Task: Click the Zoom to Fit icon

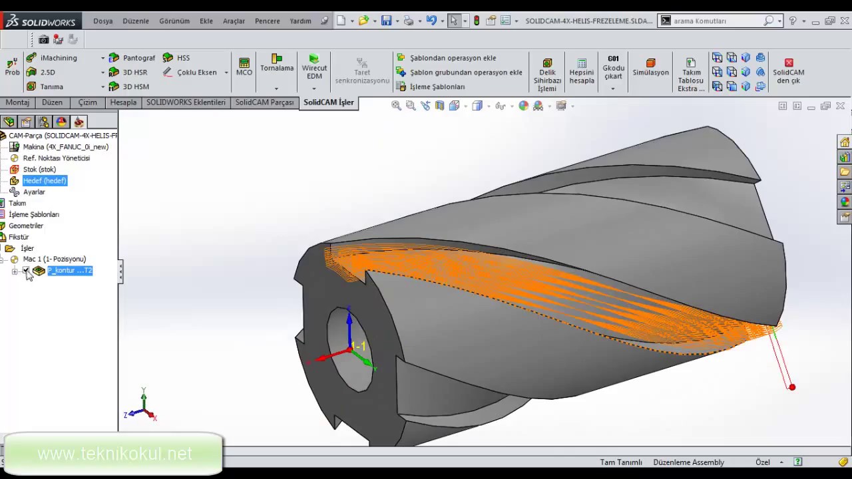Action: [x=396, y=106]
